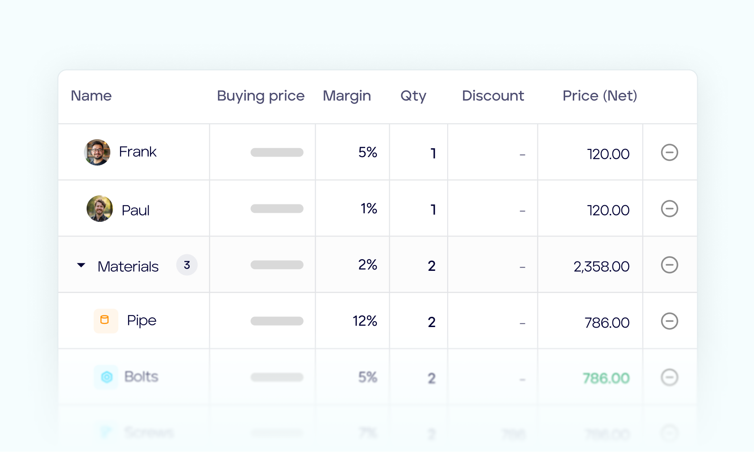Click Paul's quantity value 1
The height and width of the screenshot is (452, 754).
pyautogui.click(x=433, y=210)
